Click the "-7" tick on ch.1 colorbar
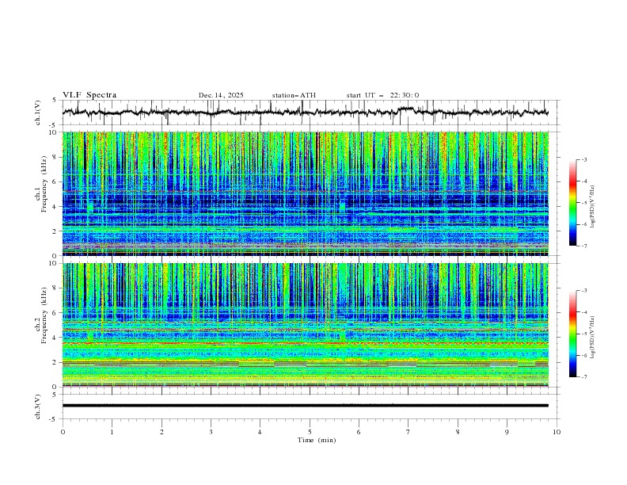Viewport: 627px width, 485px height. coord(584,246)
